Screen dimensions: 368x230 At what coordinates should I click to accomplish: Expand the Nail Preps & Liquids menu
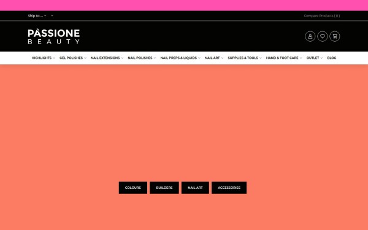coord(180,58)
